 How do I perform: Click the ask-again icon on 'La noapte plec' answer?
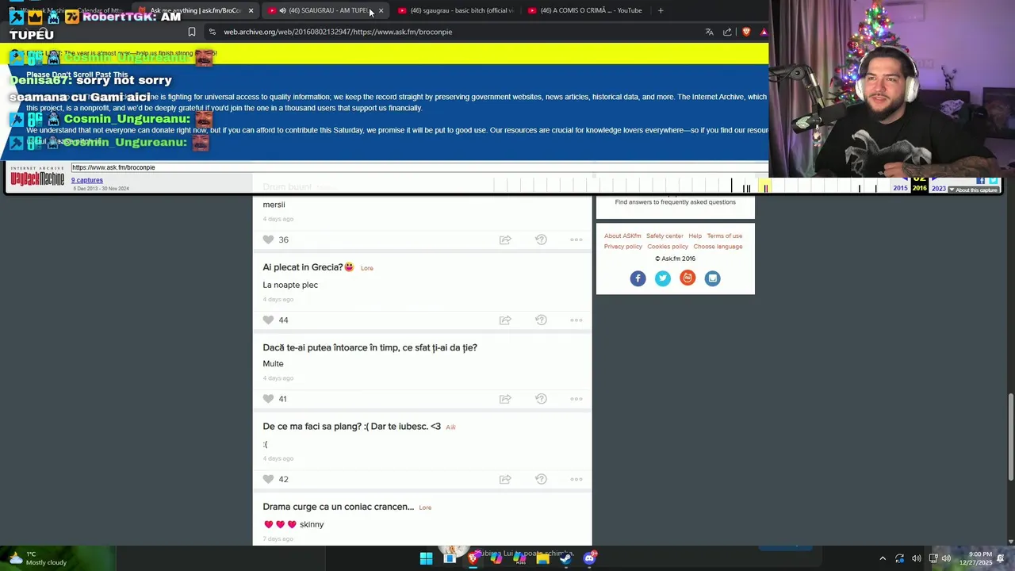coord(541,320)
